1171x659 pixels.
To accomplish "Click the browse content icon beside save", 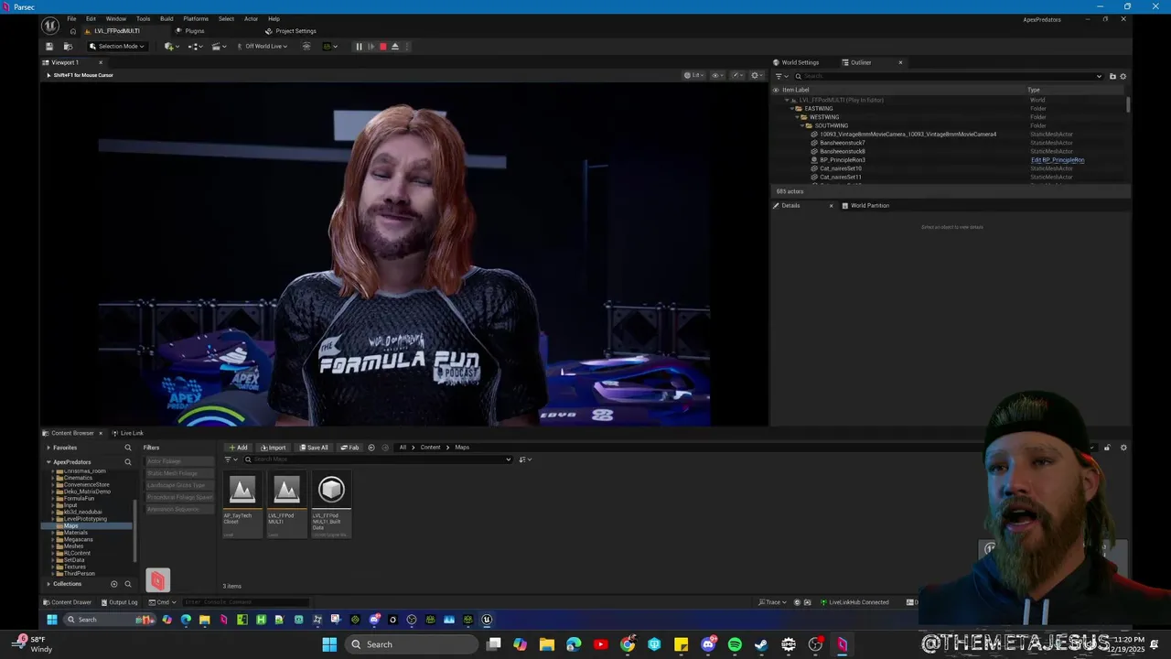I will 68,47.
